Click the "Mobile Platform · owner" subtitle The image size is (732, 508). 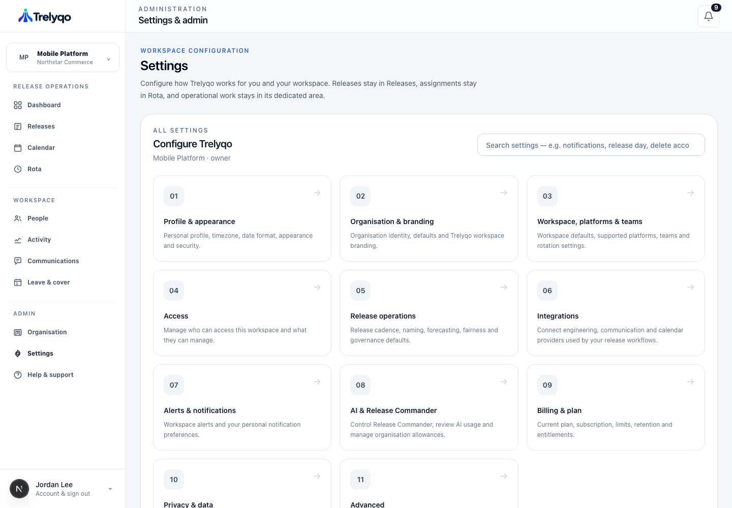(x=192, y=158)
